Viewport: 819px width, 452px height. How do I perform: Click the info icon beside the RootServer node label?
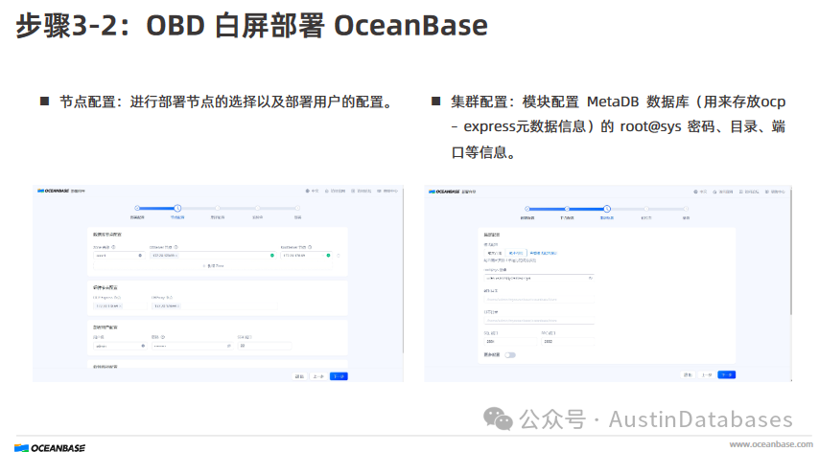pyautogui.click(x=310, y=247)
